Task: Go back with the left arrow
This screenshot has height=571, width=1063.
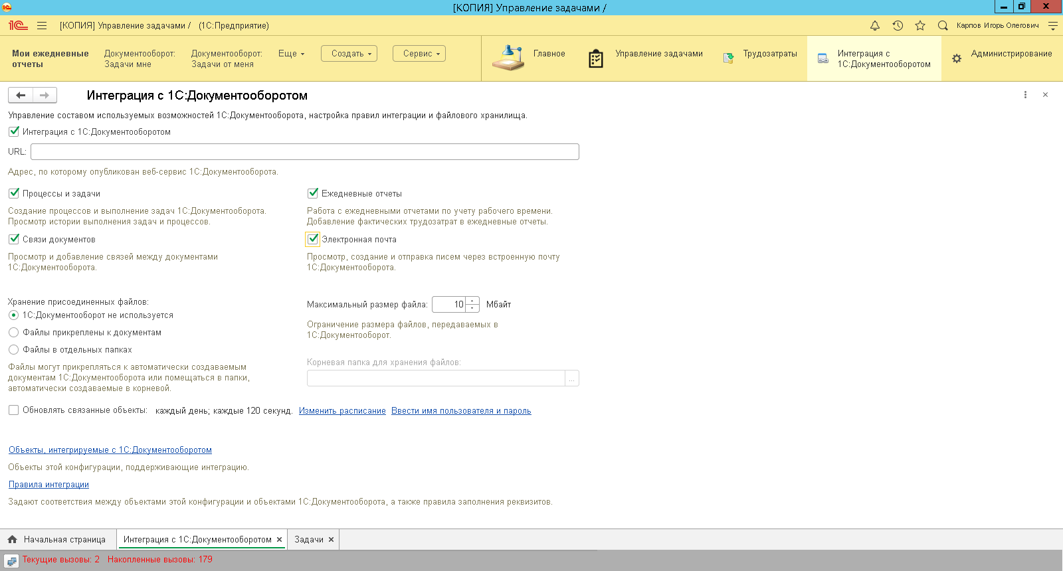Action: pos(21,95)
